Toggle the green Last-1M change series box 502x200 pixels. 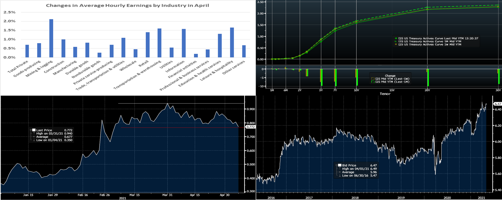[373, 82]
